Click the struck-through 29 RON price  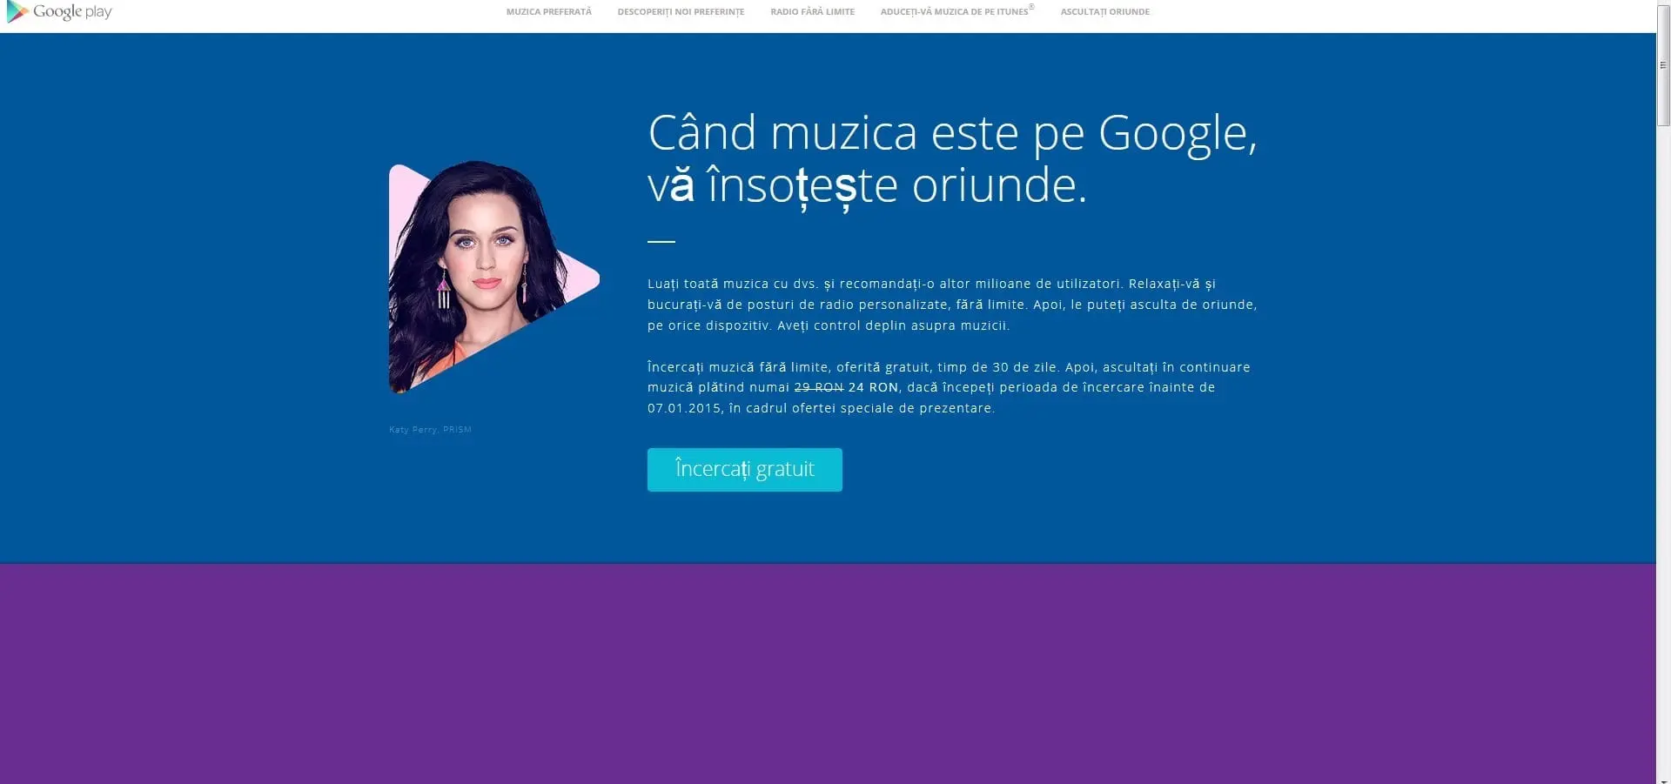pos(818,387)
